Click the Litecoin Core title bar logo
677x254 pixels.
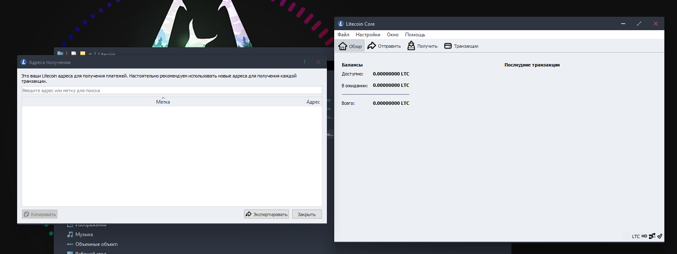coord(341,24)
